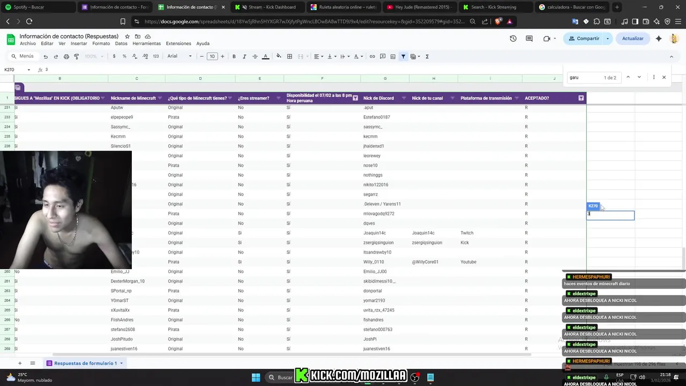Open the Datos menu
Image resolution: width=686 pixels, height=386 pixels.
(x=121, y=43)
